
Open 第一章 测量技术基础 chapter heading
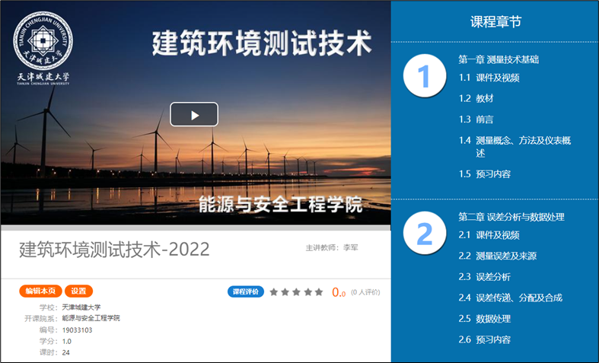(x=499, y=59)
